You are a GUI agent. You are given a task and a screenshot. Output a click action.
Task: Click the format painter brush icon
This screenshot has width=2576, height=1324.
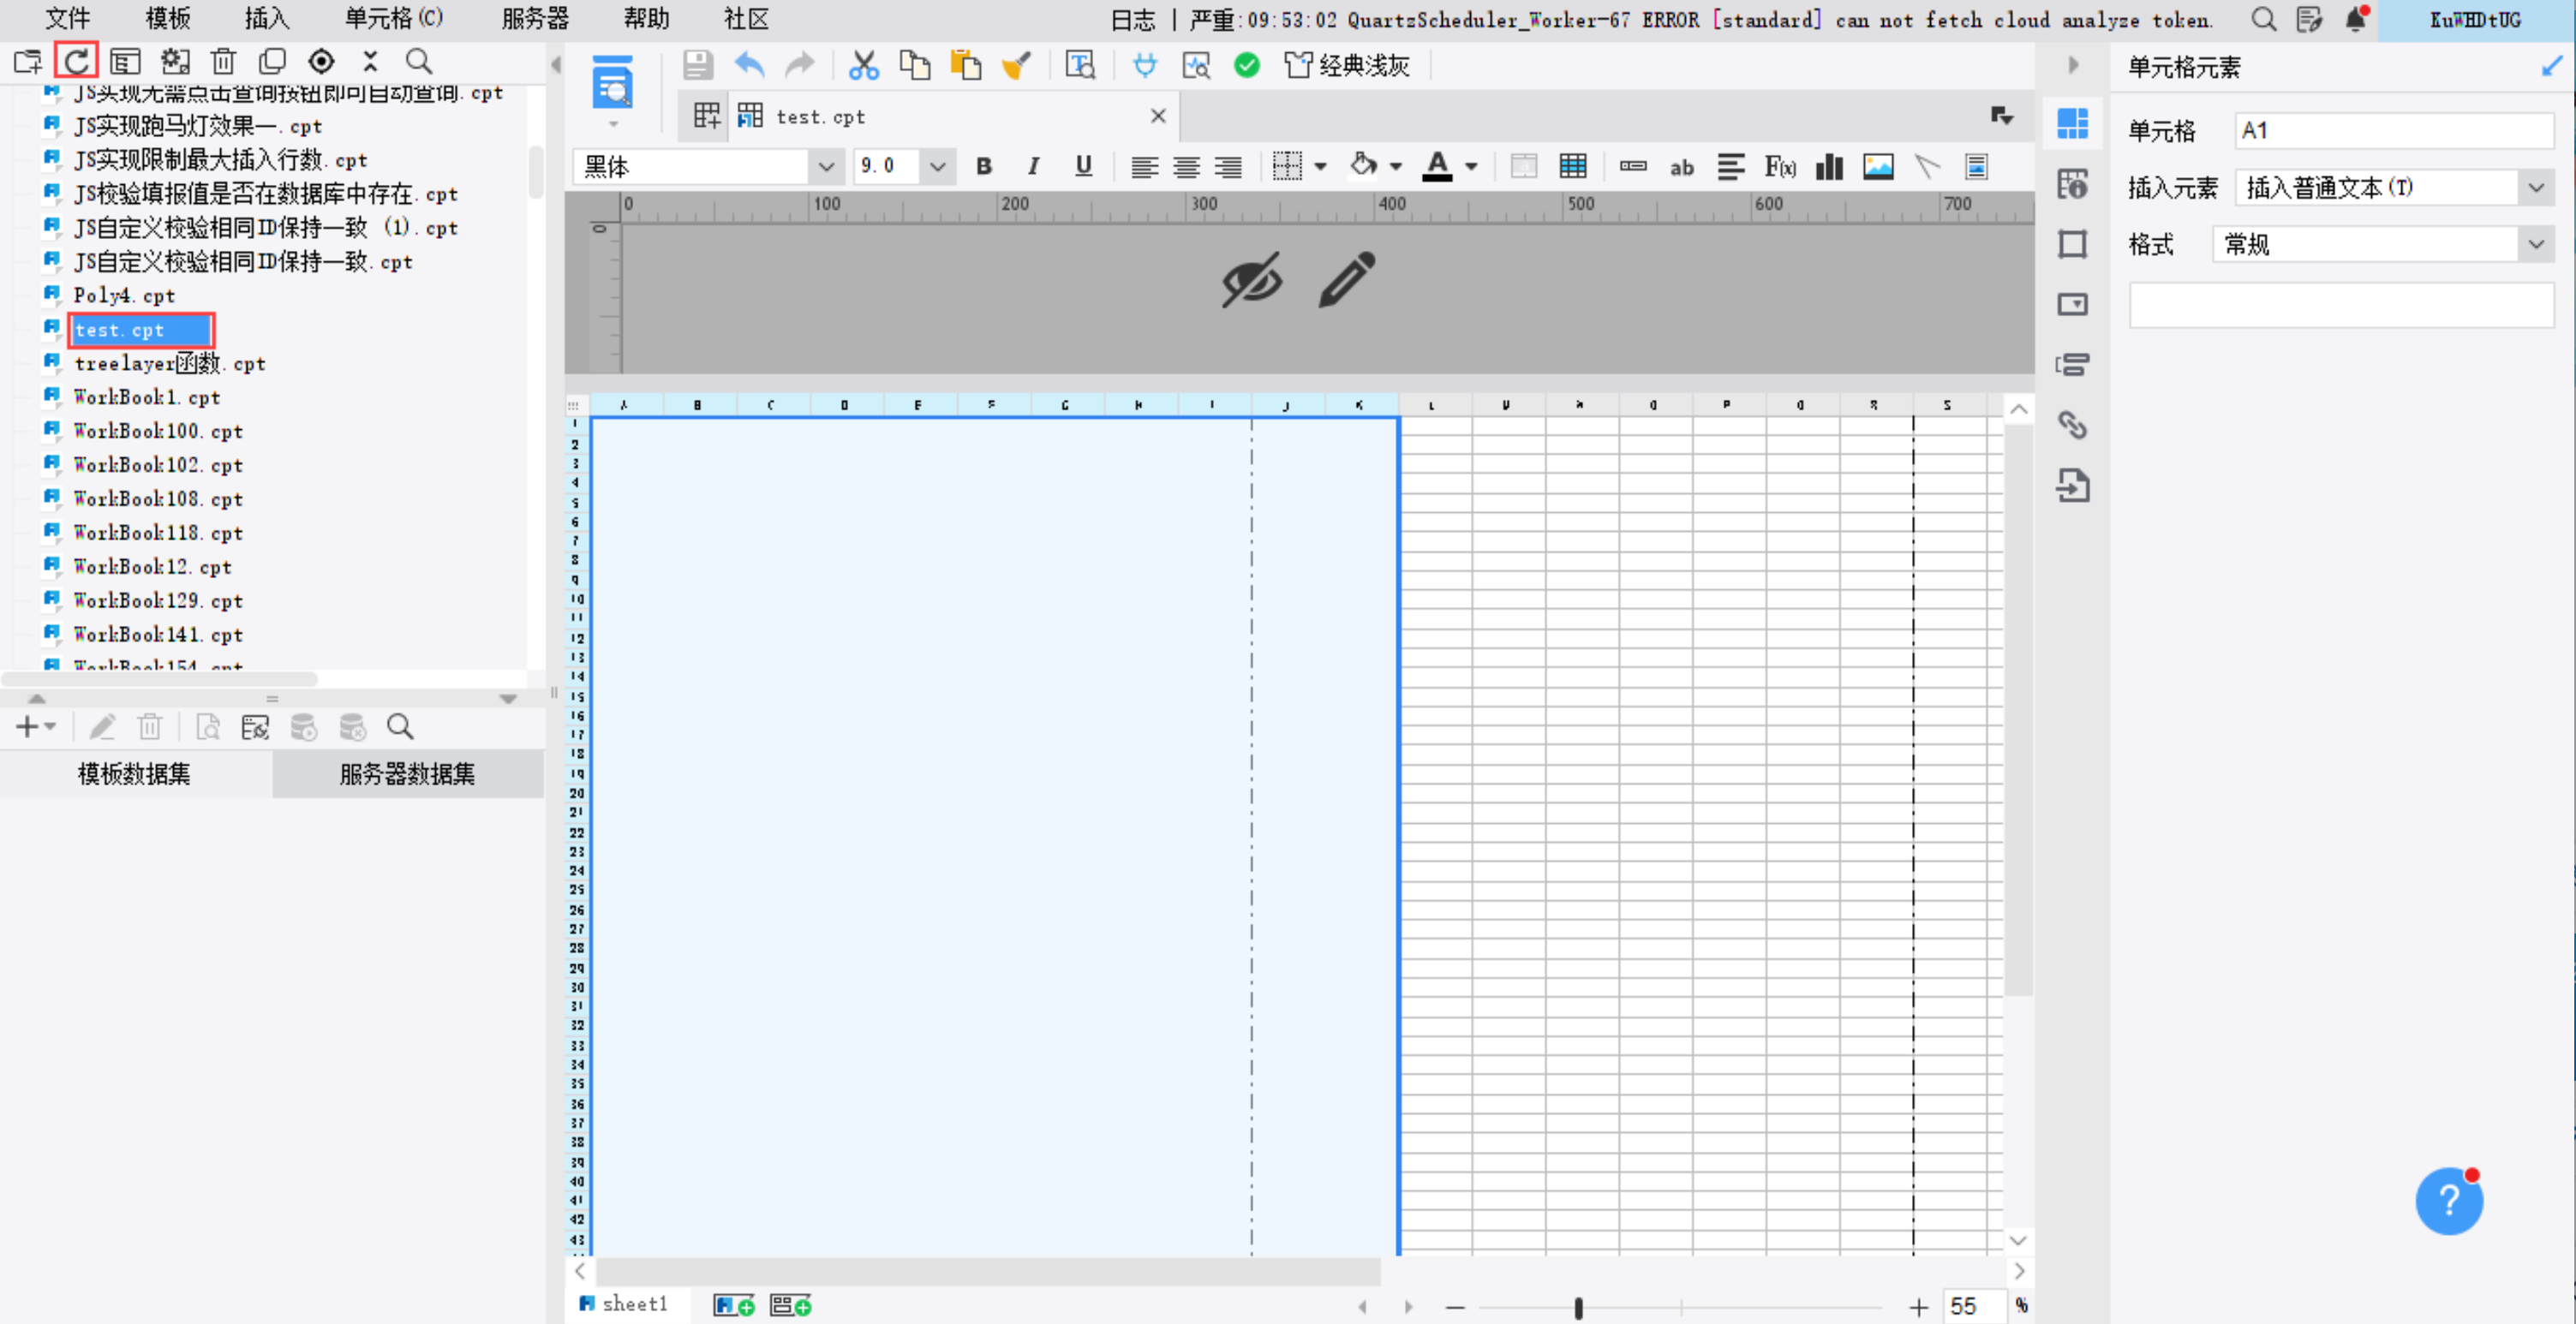pos(1016,66)
